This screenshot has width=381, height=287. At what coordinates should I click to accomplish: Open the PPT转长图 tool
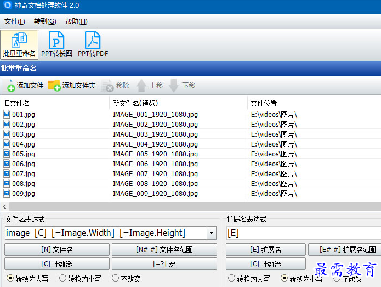tap(56, 45)
